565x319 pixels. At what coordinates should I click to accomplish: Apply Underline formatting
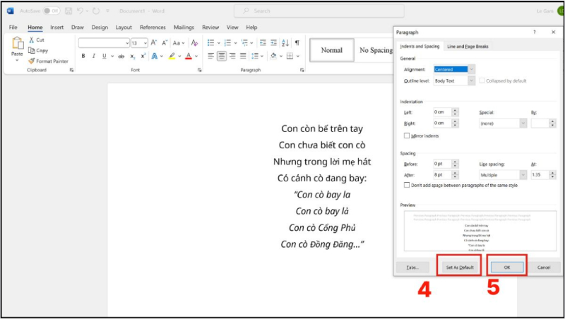104,56
